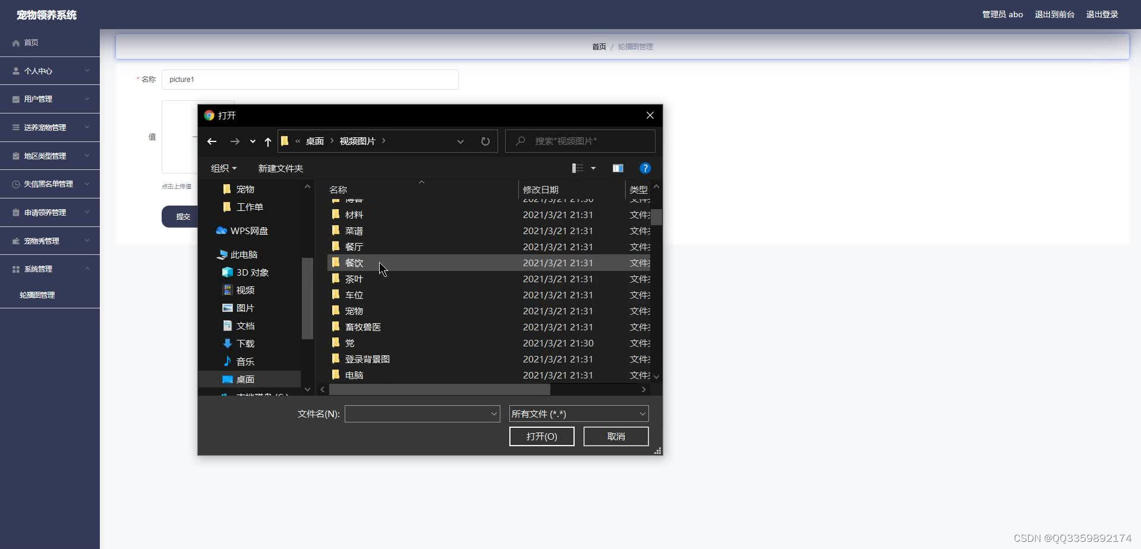Click 首页 breadcrumb link
The width and height of the screenshot is (1141, 549).
[599, 46]
